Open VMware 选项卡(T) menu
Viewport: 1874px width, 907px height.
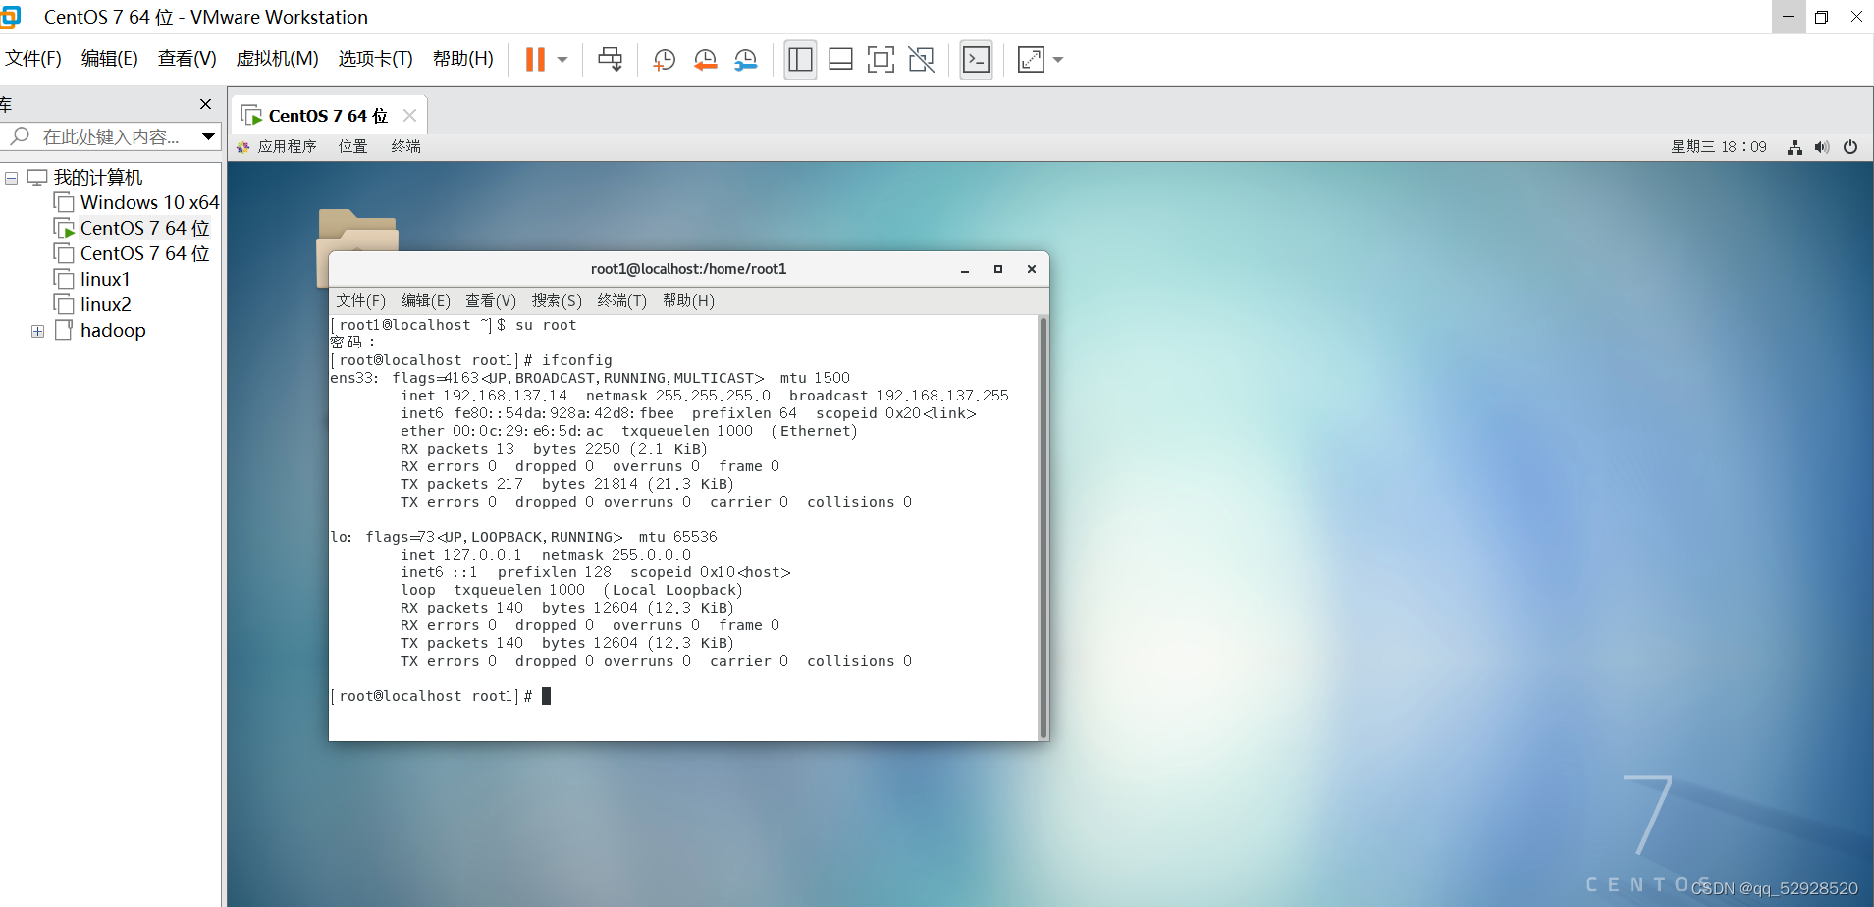(x=376, y=59)
